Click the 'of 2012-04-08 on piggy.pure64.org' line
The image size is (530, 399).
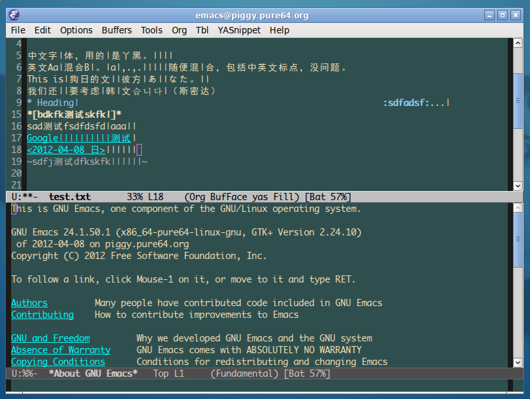tap(103, 245)
